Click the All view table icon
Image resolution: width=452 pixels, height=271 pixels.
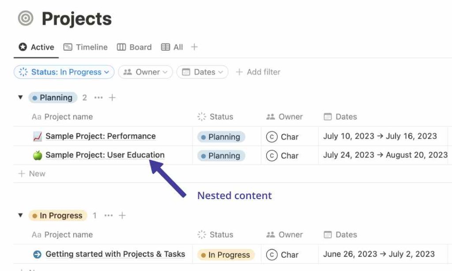tap(166, 47)
